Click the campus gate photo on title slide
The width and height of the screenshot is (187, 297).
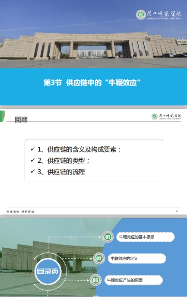pyautogui.click(x=93, y=34)
